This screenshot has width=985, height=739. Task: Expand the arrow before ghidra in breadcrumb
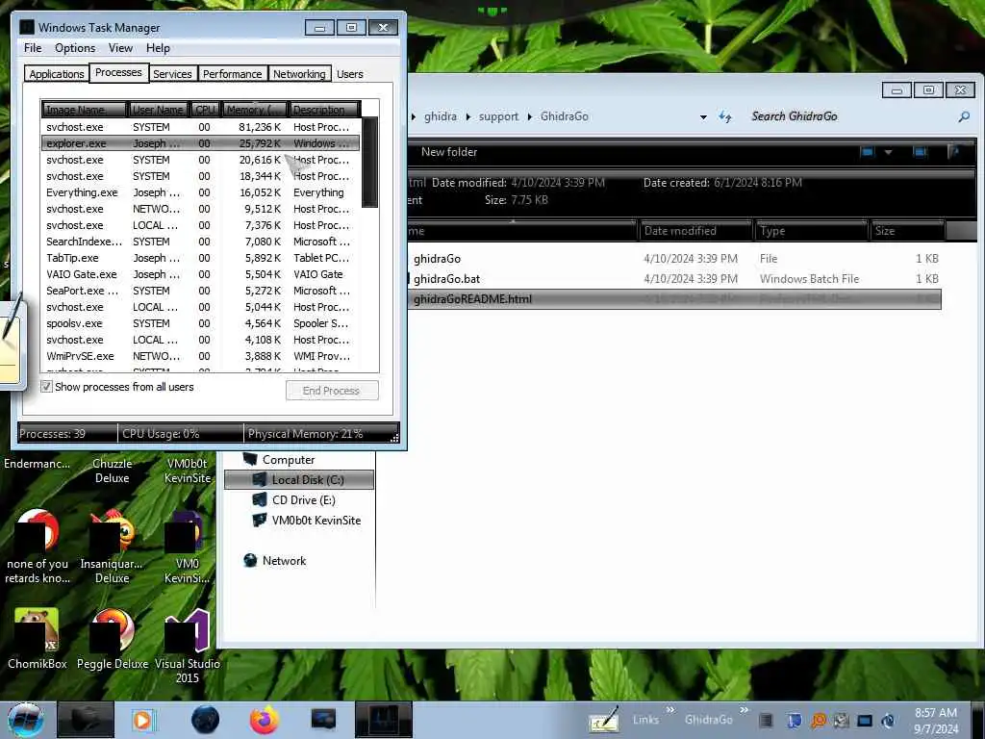(414, 116)
